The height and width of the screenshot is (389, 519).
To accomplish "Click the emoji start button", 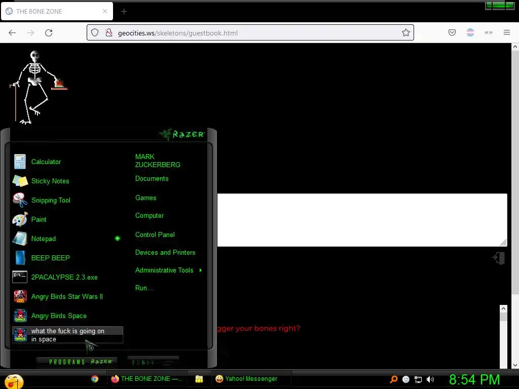I will [14, 381].
